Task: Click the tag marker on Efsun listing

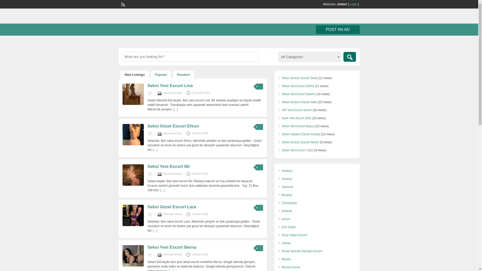Action: point(258,127)
